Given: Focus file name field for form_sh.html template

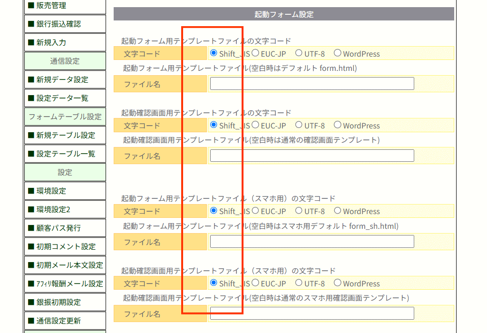Looking at the screenshot, I should pos(312,241).
